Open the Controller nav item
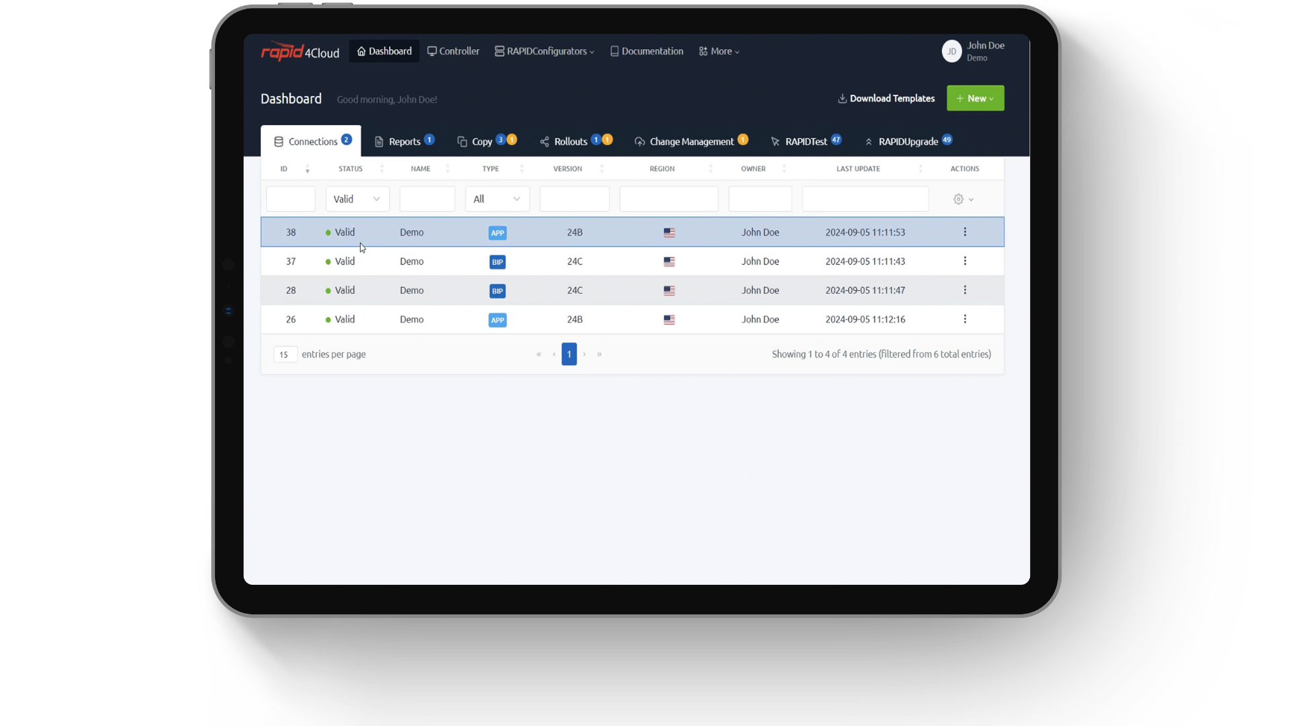 454,51
